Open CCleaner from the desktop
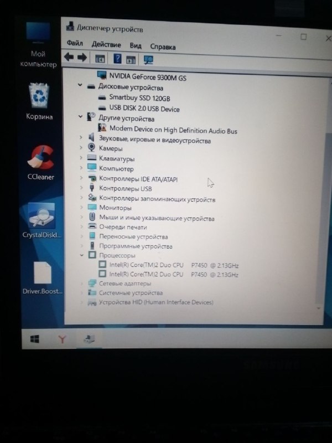This screenshot has width=332, height=443. tap(40, 162)
